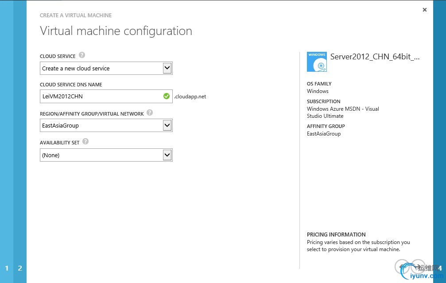Click the Region/Affinity Group help icon
The width and height of the screenshot is (446, 283).
[150, 113]
